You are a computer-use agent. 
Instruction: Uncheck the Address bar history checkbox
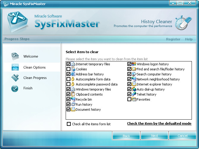(68, 74)
